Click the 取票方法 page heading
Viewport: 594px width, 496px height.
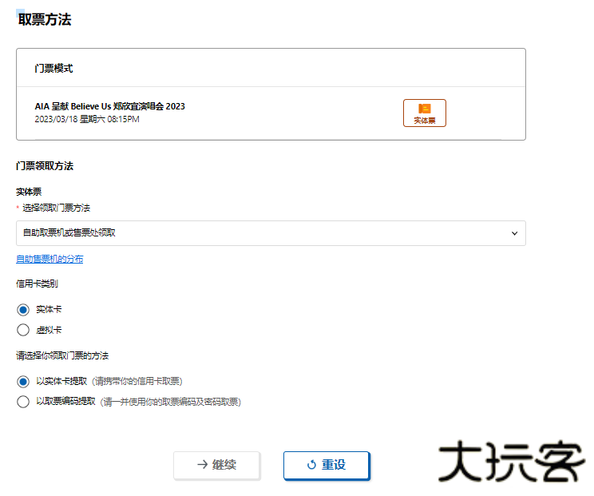coord(45,20)
